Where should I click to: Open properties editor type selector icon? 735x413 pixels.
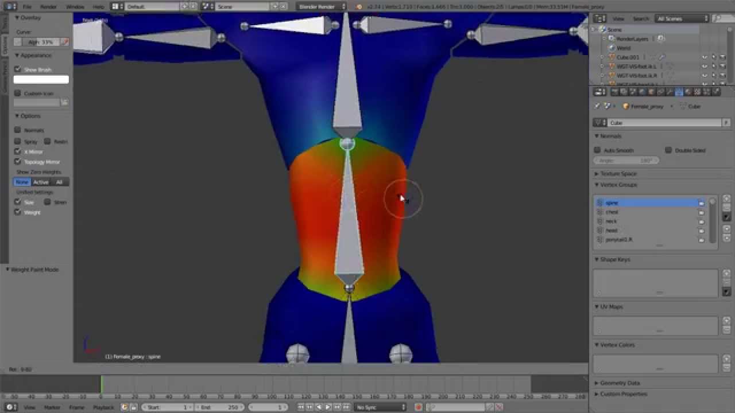(599, 92)
